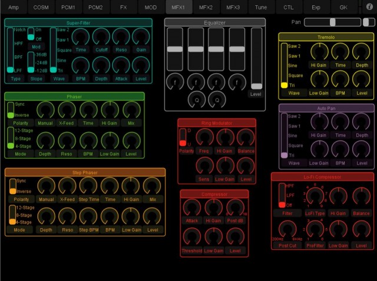
Task: Click the Tune button in top bar
Action: click(260, 7)
